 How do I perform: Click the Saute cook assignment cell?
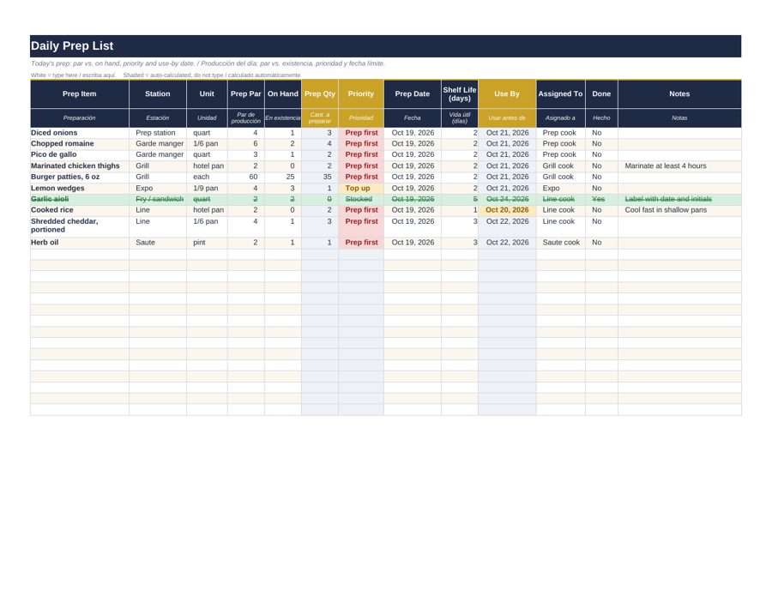click(560, 243)
